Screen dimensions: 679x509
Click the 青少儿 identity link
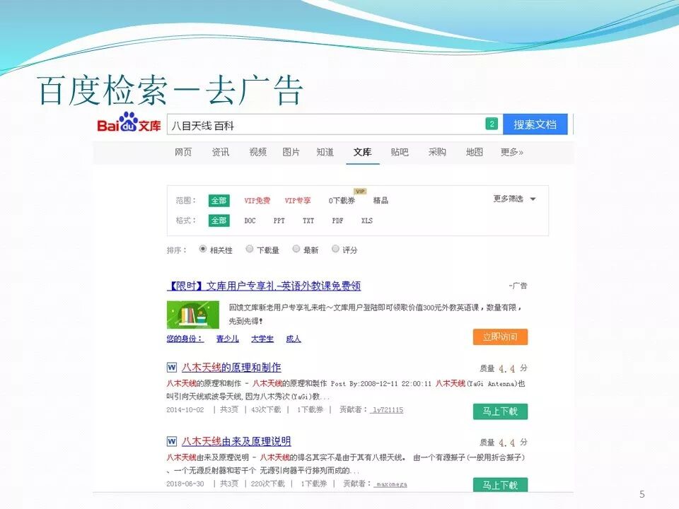[x=227, y=339]
